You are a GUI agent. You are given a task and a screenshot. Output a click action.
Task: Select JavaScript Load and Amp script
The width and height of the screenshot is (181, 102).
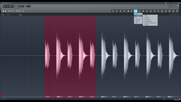tap(150, 23)
